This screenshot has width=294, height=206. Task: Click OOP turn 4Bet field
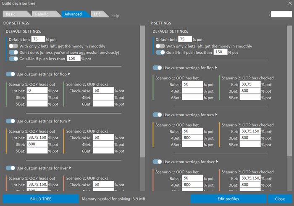[103, 144]
